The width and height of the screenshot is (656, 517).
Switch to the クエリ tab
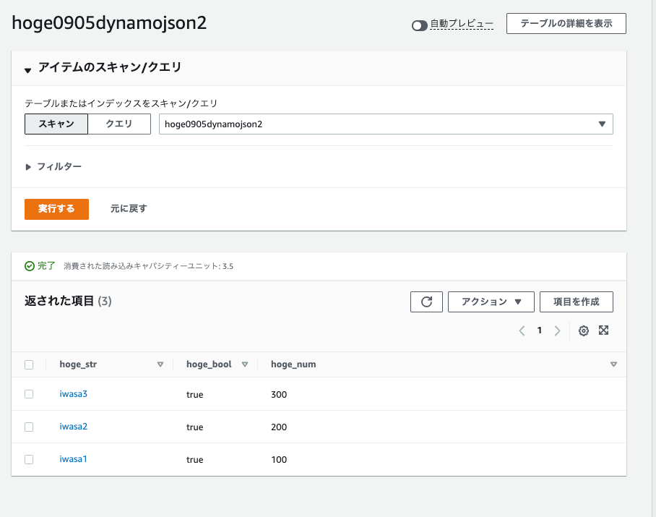pos(118,124)
